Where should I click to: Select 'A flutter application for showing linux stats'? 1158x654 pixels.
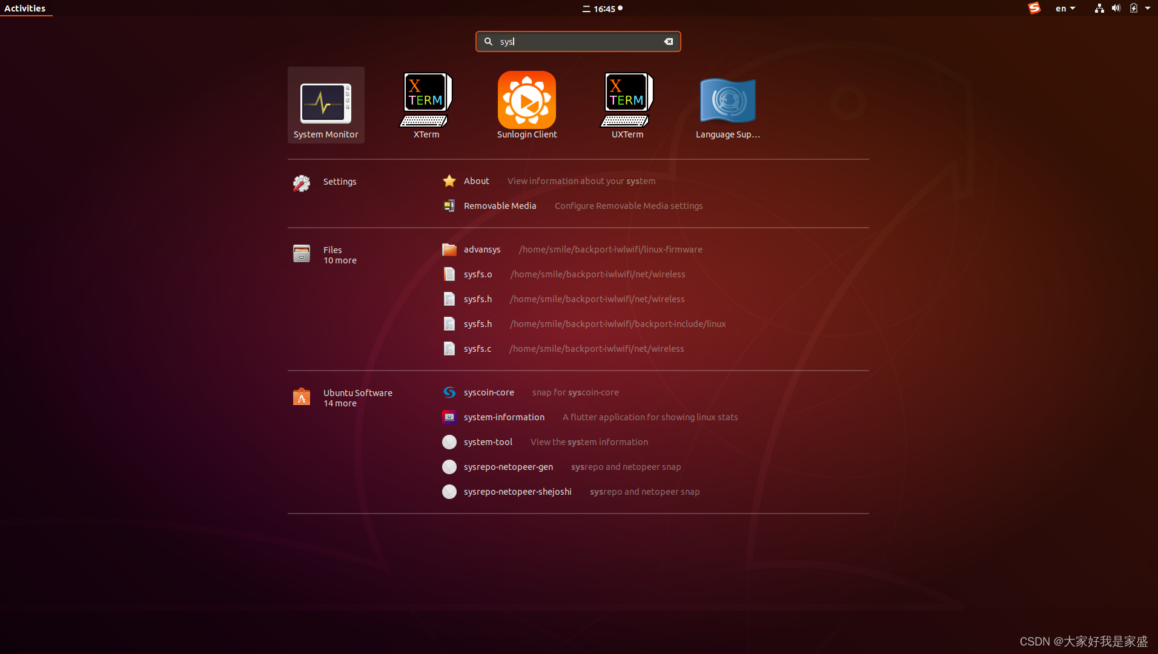pos(650,417)
